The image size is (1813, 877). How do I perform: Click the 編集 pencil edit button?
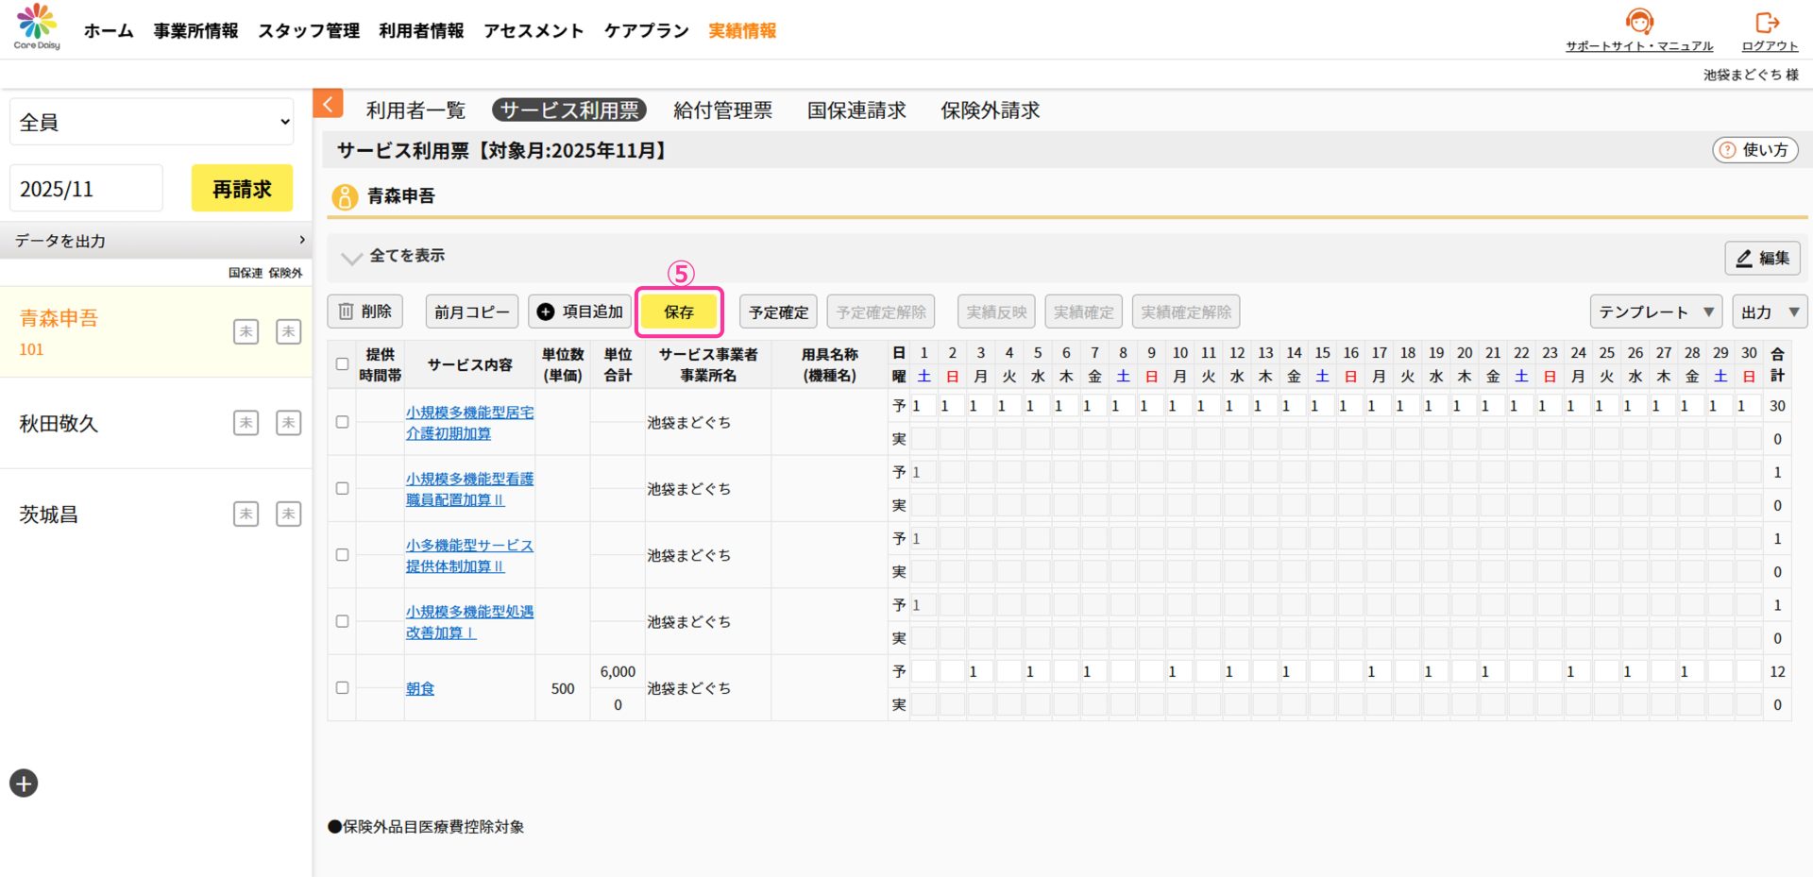[1762, 258]
